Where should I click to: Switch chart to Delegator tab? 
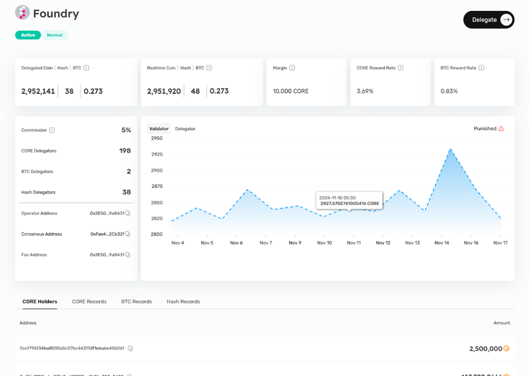point(185,129)
